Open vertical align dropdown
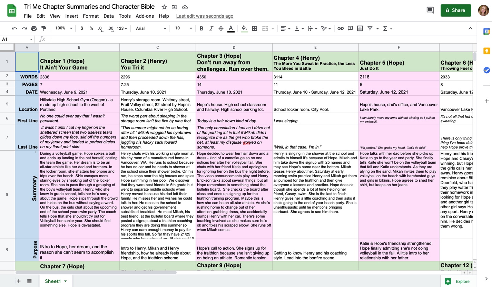 299,28
